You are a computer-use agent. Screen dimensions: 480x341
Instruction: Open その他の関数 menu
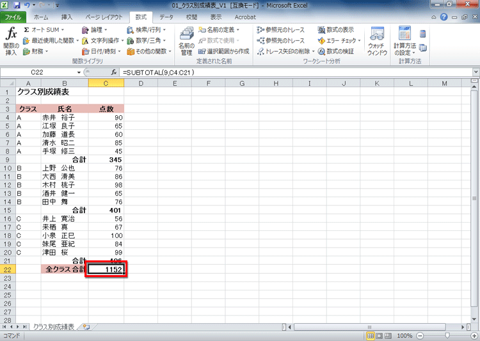149,51
